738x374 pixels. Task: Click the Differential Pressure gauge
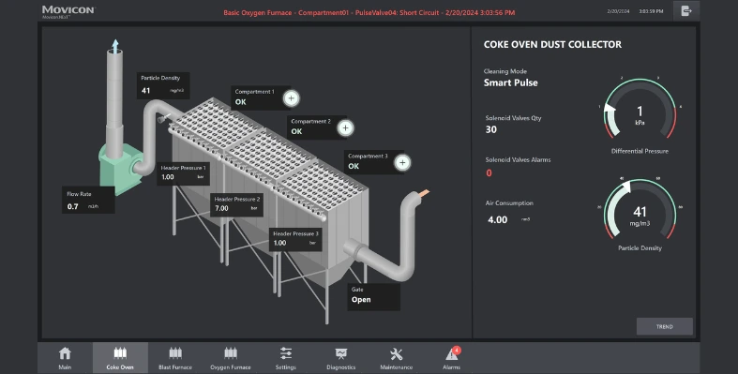[x=640, y=112]
